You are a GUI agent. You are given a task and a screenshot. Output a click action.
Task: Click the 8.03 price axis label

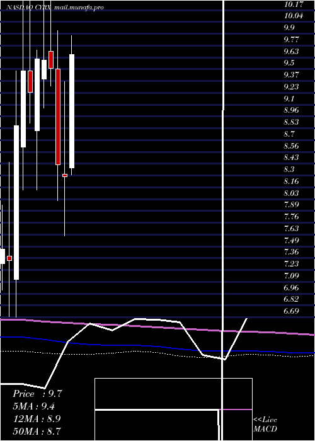pos(291,193)
